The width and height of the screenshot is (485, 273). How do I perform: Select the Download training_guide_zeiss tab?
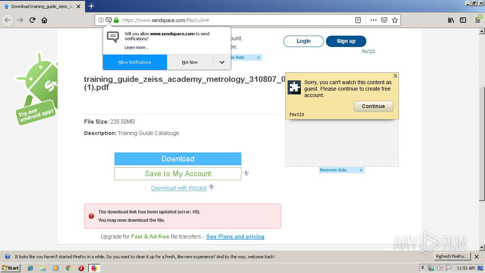coord(42,6)
